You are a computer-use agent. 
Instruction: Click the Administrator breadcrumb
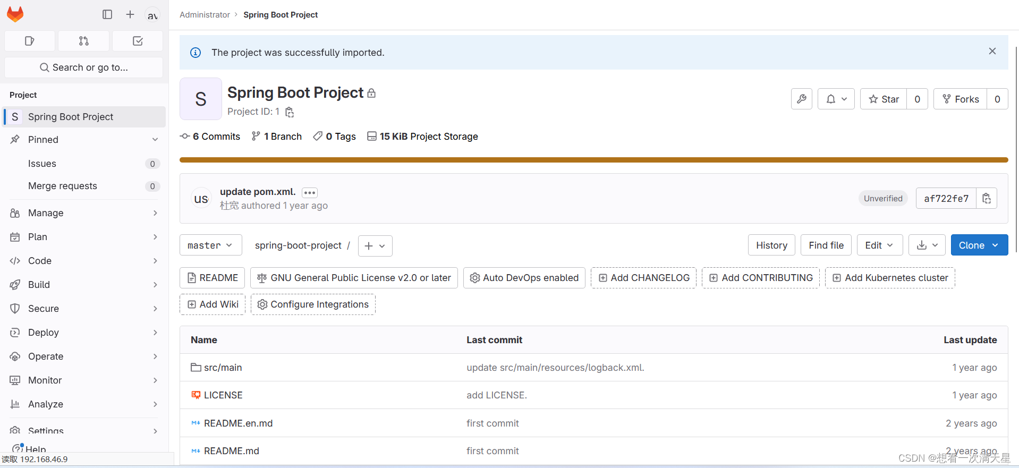[205, 15]
